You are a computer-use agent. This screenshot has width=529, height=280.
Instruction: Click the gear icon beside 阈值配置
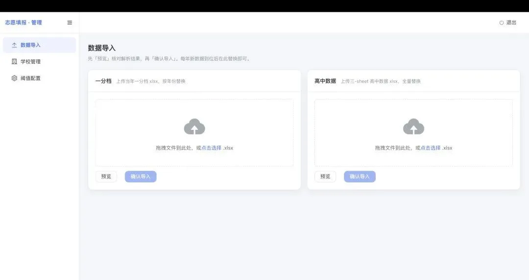14,78
